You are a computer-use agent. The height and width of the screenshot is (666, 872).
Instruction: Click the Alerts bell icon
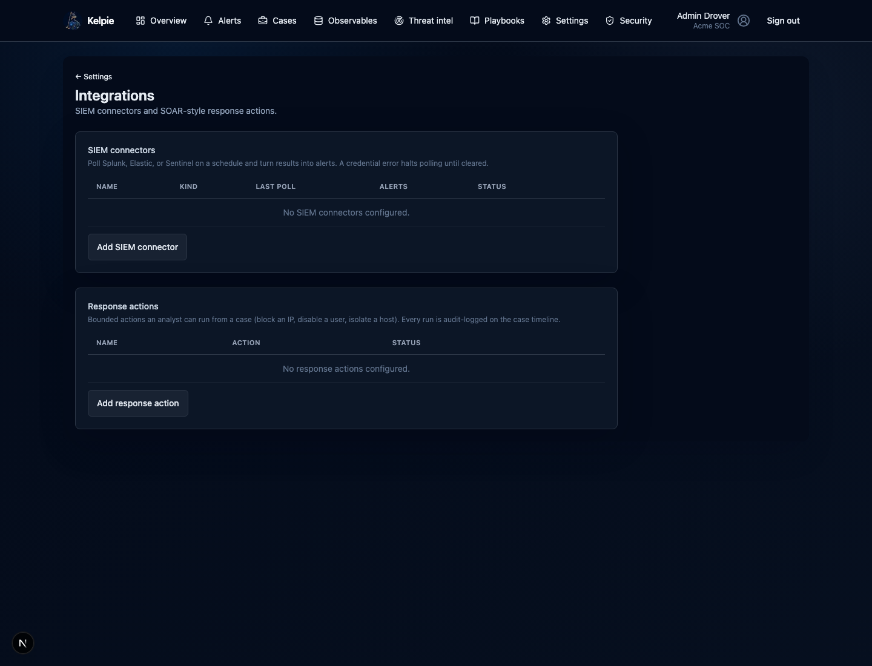click(x=208, y=21)
